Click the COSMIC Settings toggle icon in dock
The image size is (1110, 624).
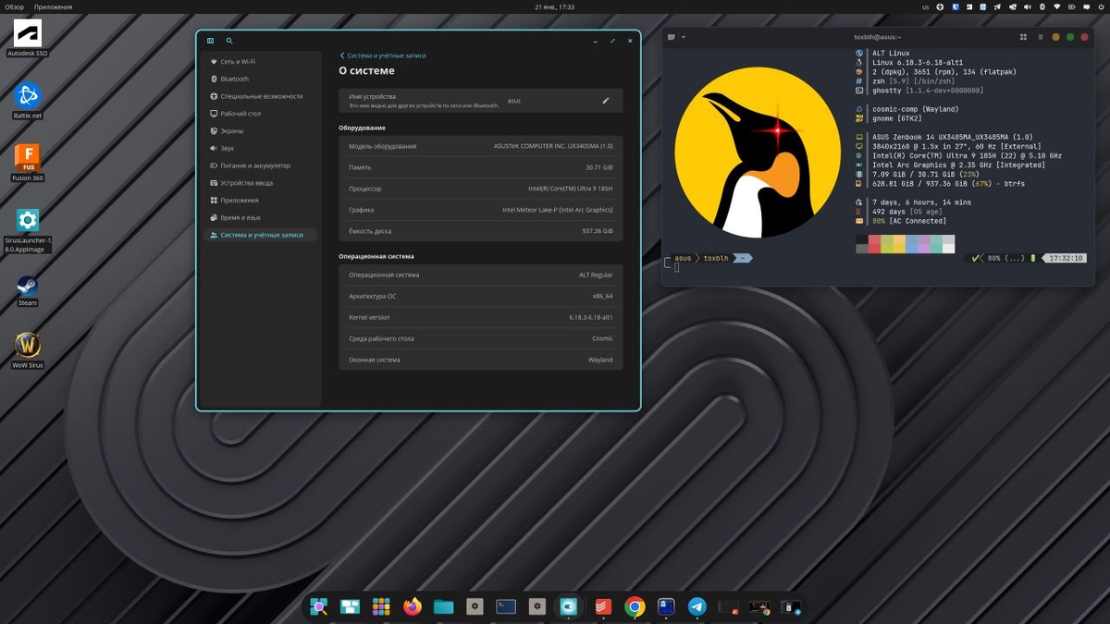click(568, 606)
